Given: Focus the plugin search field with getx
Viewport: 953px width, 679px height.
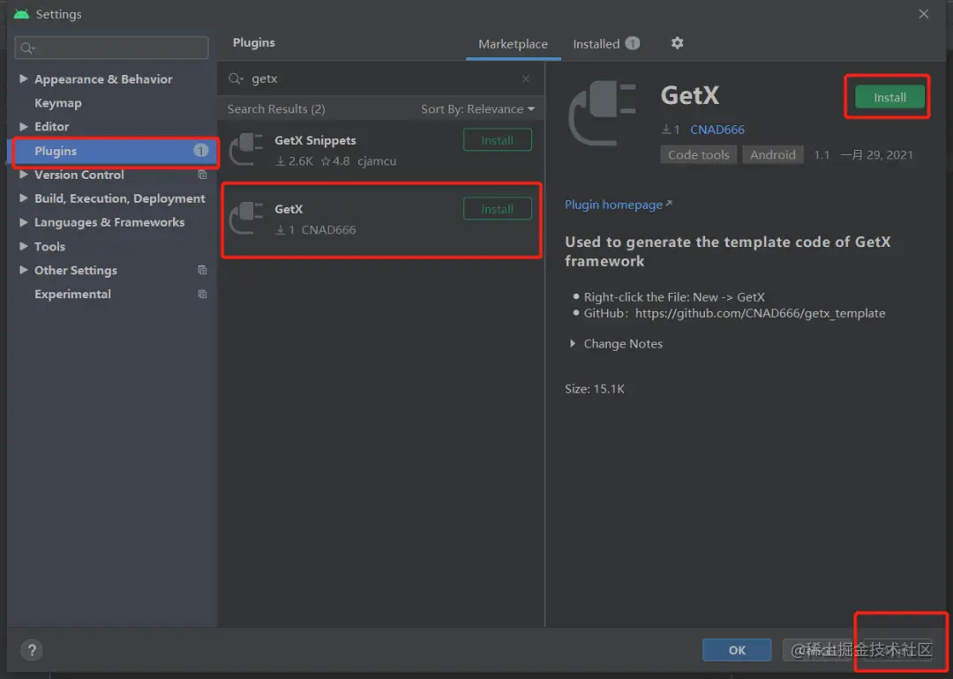Looking at the screenshot, I should click(x=380, y=78).
